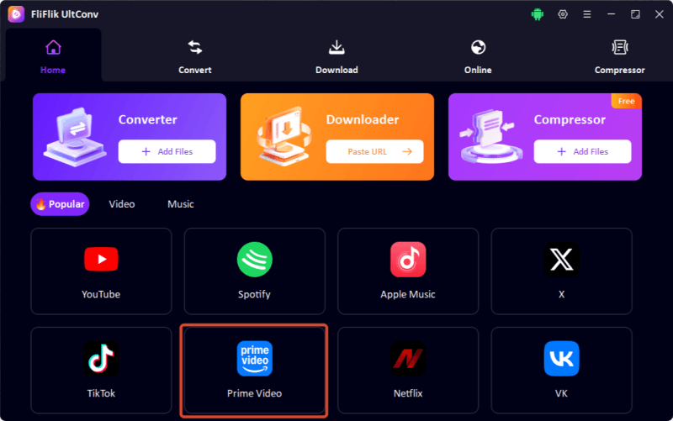This screenshot has width=673, height=421.
Task: Minimize the FliFlik UltConv window
Action: click(x=612, y=14)
